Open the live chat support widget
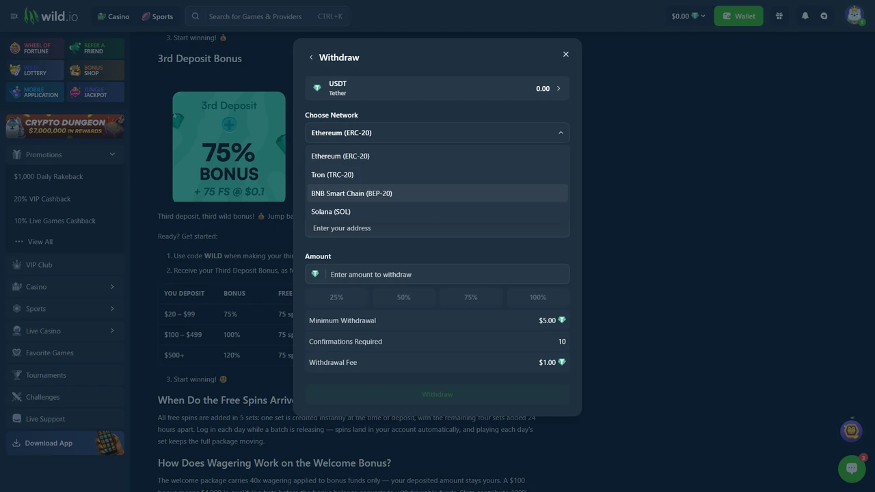875x492 pixels. (x=852, y=469)
